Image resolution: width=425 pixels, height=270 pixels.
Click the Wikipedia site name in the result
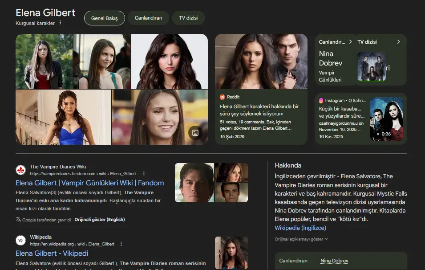tap(40, 237)
